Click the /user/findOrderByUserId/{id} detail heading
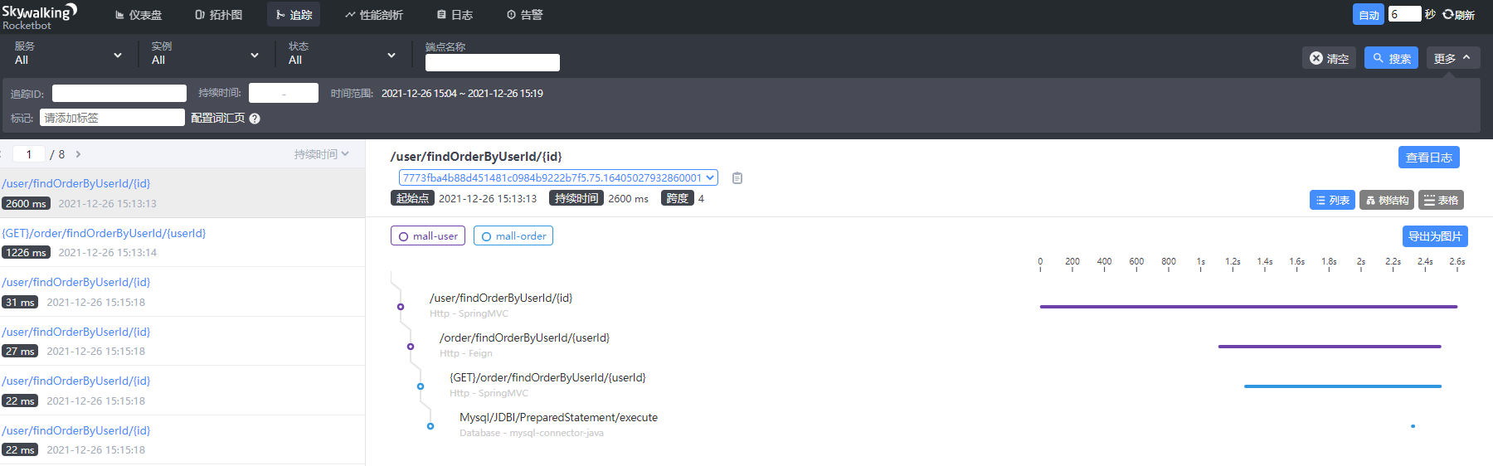This screenshot has width=1493, height=466. (x=476, y=157)
